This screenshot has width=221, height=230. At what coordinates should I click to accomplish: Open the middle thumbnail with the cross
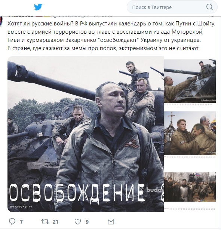click(190, 133)
